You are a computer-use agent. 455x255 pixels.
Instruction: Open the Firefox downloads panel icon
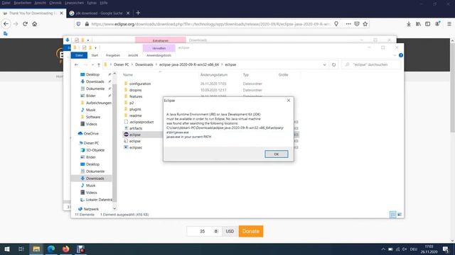pos(409,24)
